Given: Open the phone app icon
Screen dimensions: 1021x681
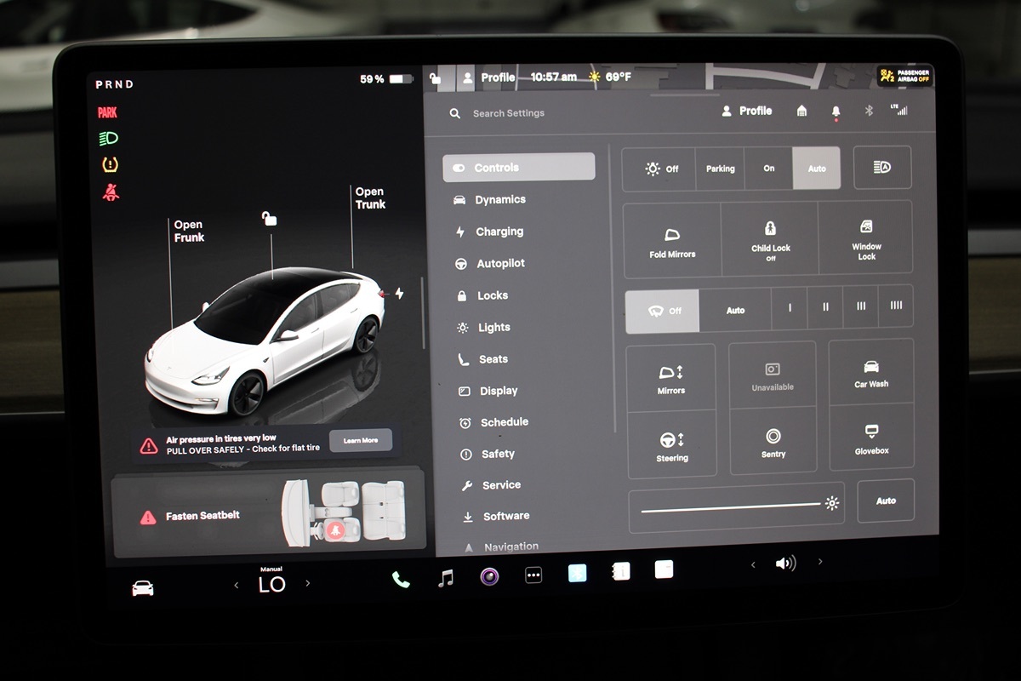Looking at the screenshot, I should (401, 580).
